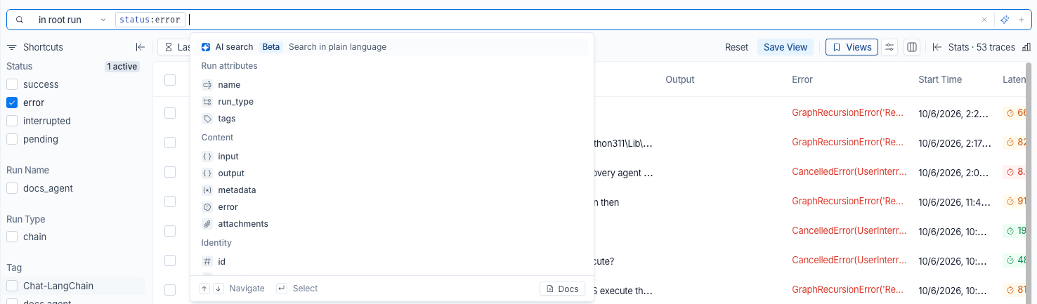Viewport: 1037px width, 304px height.
Task: Sort by the Error column header
Action: [802, 79]
